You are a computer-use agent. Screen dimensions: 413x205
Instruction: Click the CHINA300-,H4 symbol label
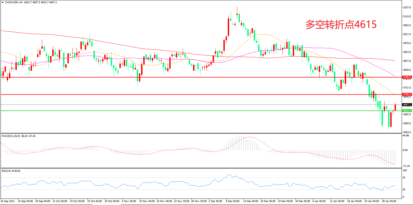click(14, 2)
